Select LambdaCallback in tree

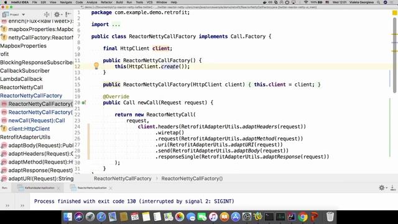pyautogui.click(x=21, y=79)
